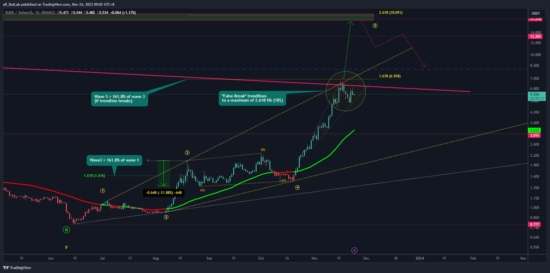
Task: Click the Jun label on time axis
Action: pyautogui.click(x=51, y=258)
